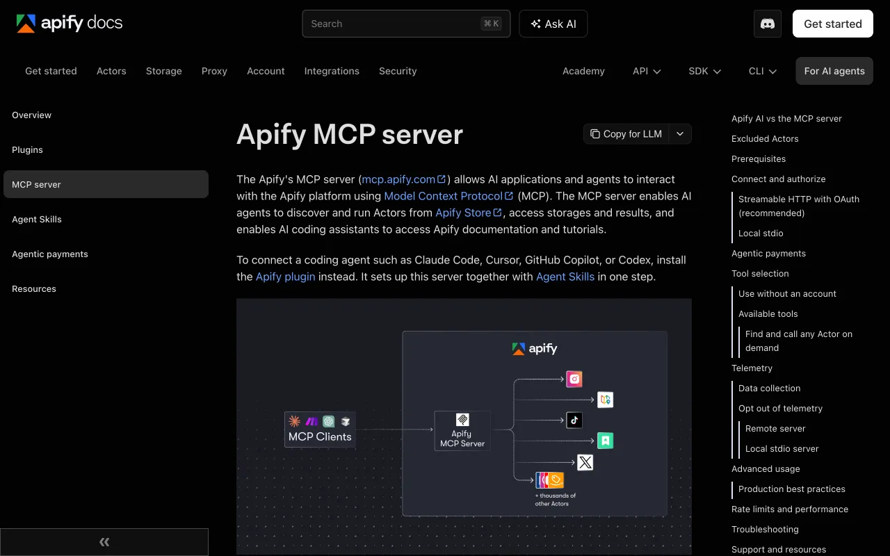The width and height of the screenshot is (890, 556).
Task: Click the copy icon in Copy for LLM
Action: coord(595,134)
